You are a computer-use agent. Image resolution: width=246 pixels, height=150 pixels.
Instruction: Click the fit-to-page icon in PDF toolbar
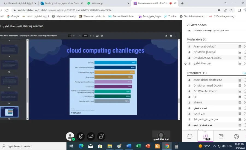(97, 36)
